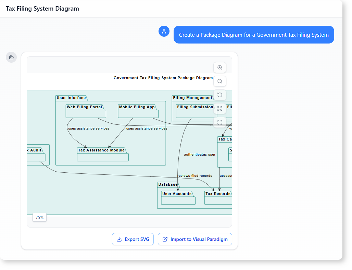This screenshot has width=352, height=270.
Task: Click the bot assistant avatar icon
Action: pos(11,57)
